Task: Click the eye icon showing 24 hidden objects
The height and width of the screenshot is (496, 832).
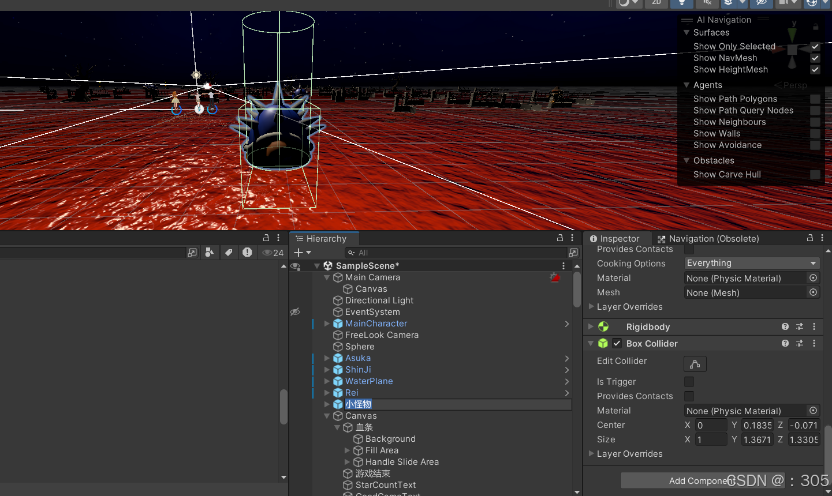Action: coord(268,252)
